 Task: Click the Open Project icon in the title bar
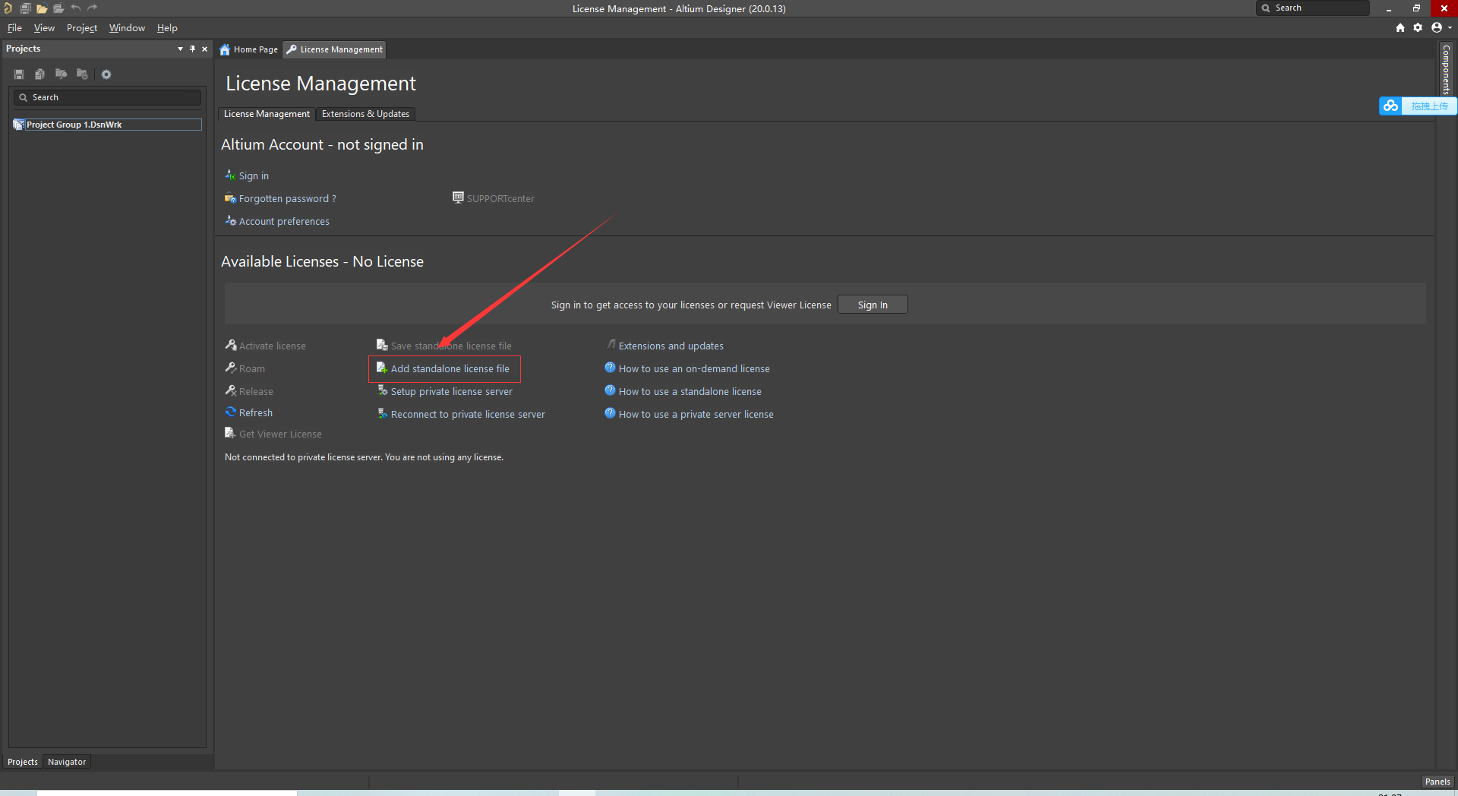(58, 8)
